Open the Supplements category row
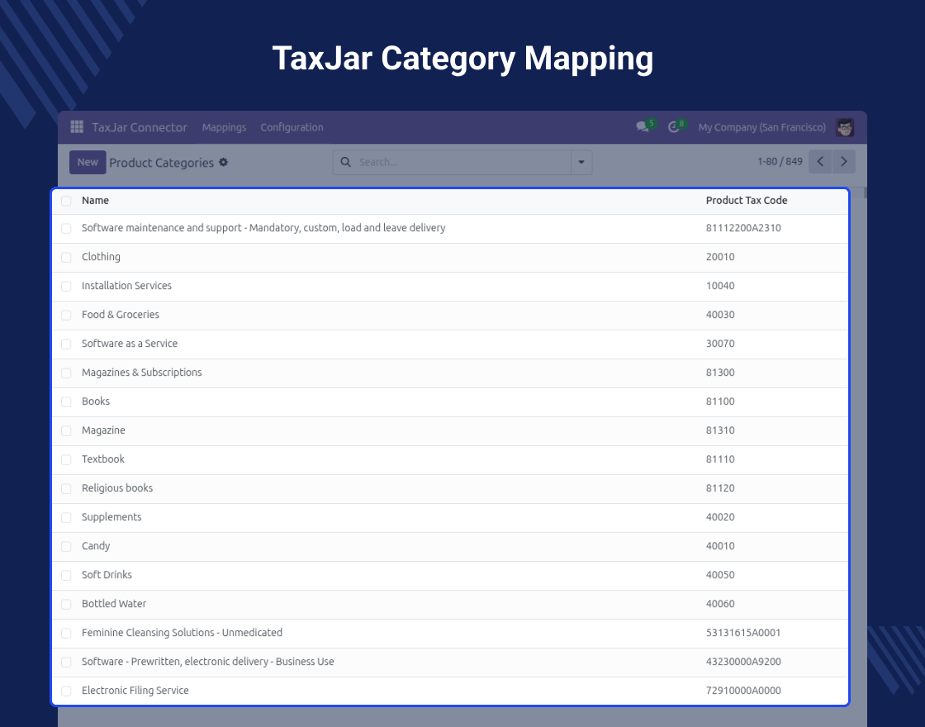Viewport: 925px width, 727px height. pos(450,517)
